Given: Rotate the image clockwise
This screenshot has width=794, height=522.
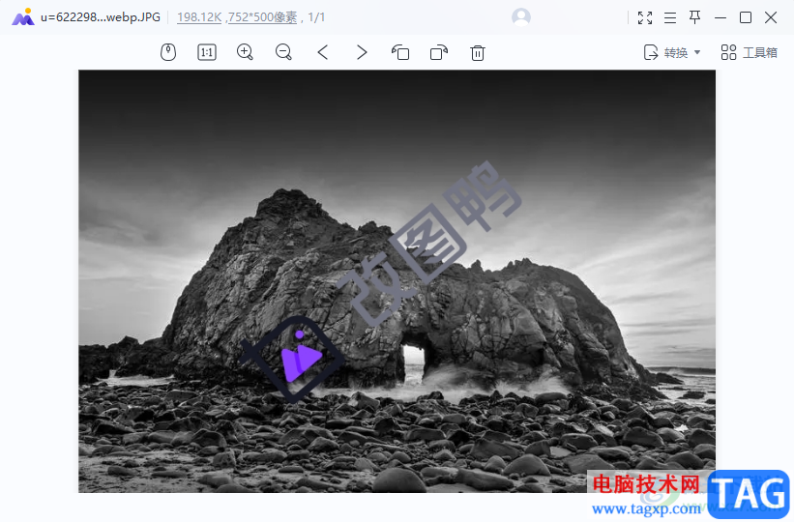Looking at the screenshot, I should 438,52.
